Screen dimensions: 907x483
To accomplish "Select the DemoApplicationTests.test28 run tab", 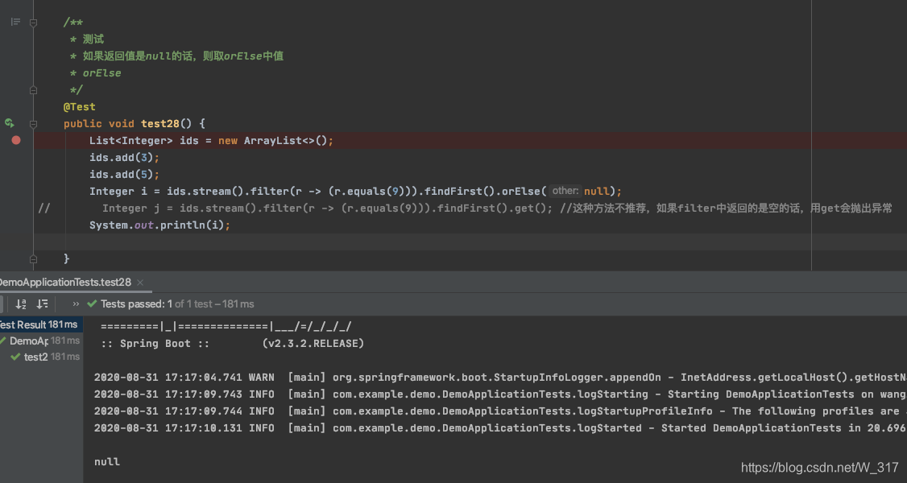I will pos(64,283).
